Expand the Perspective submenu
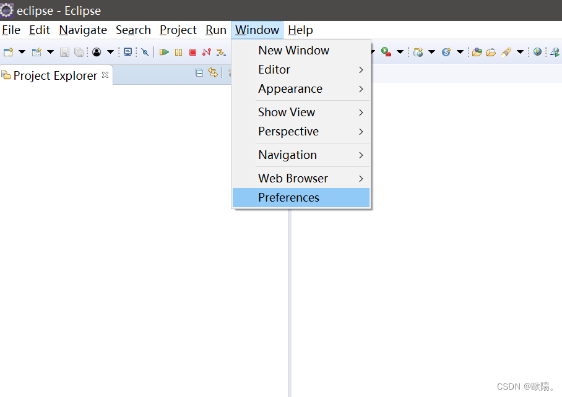 click(301, 131)
